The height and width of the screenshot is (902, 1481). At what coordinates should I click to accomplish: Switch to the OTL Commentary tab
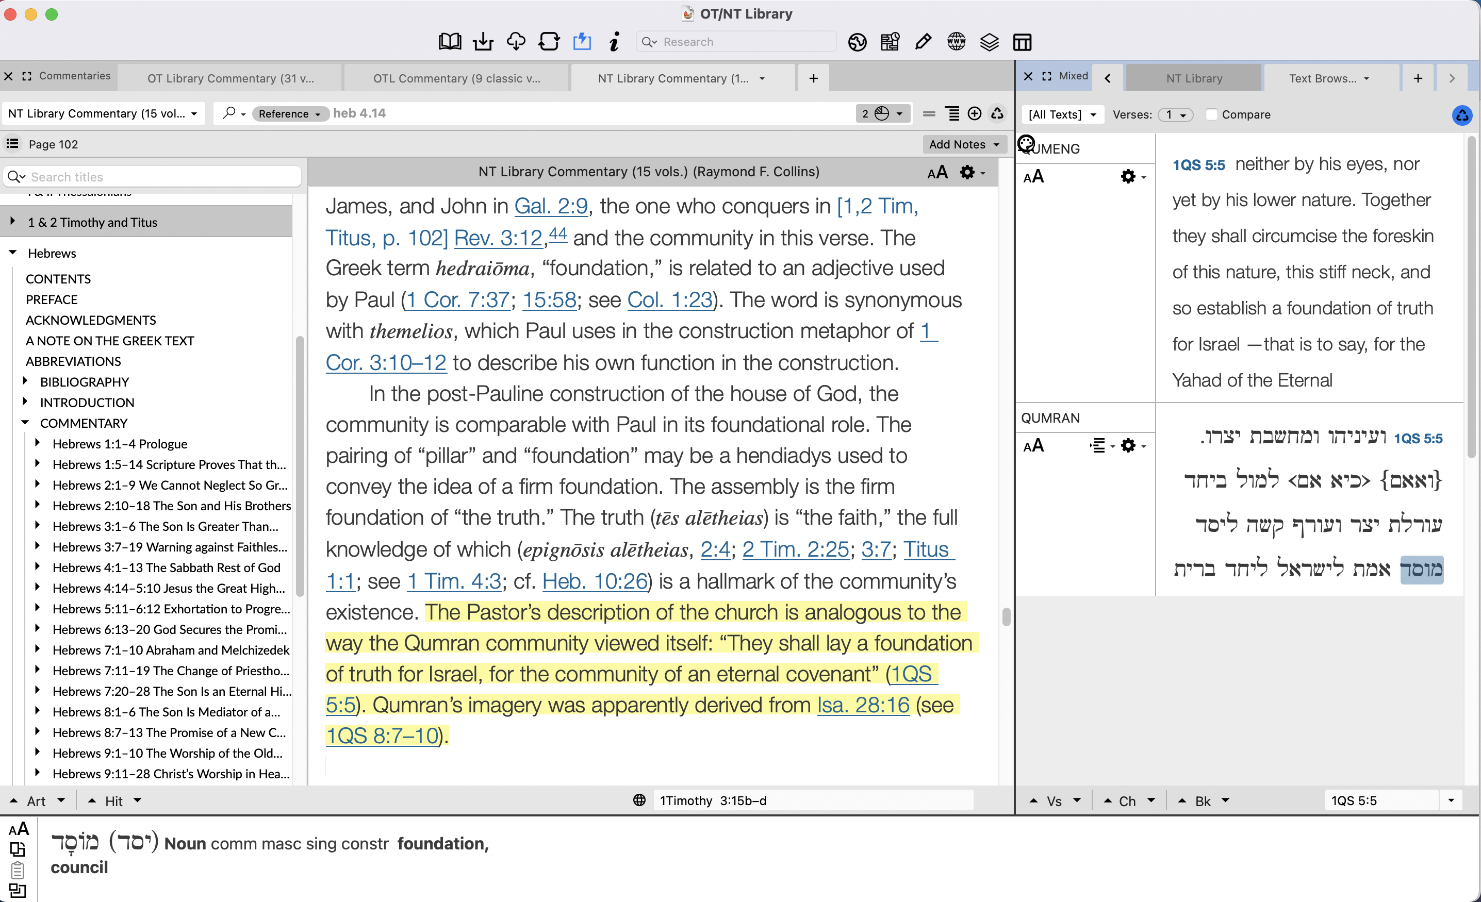(456, 78)
